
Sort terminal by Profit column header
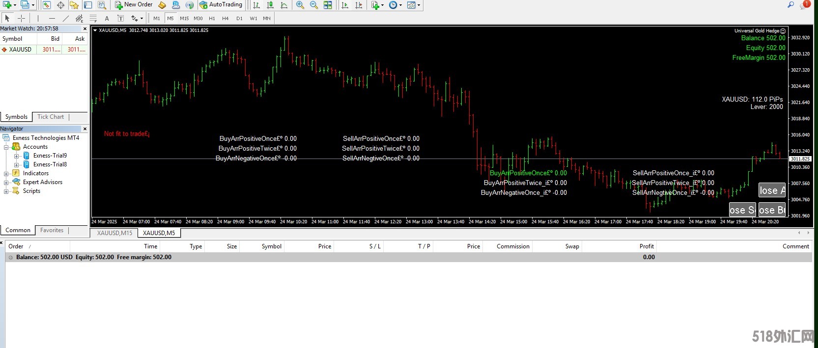(647, 246)
